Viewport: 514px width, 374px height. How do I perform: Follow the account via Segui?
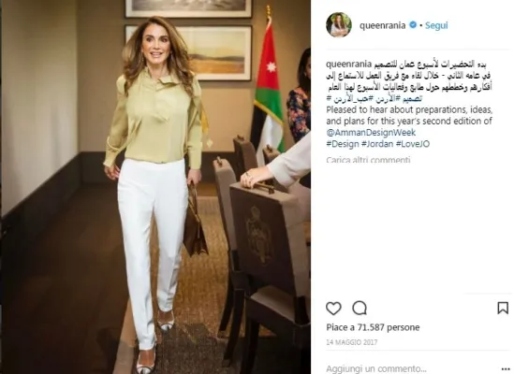tap(436, 25)
